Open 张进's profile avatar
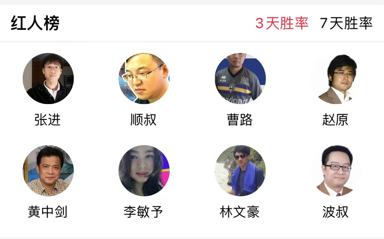This screenshot has width=384, height=239. 48,78
